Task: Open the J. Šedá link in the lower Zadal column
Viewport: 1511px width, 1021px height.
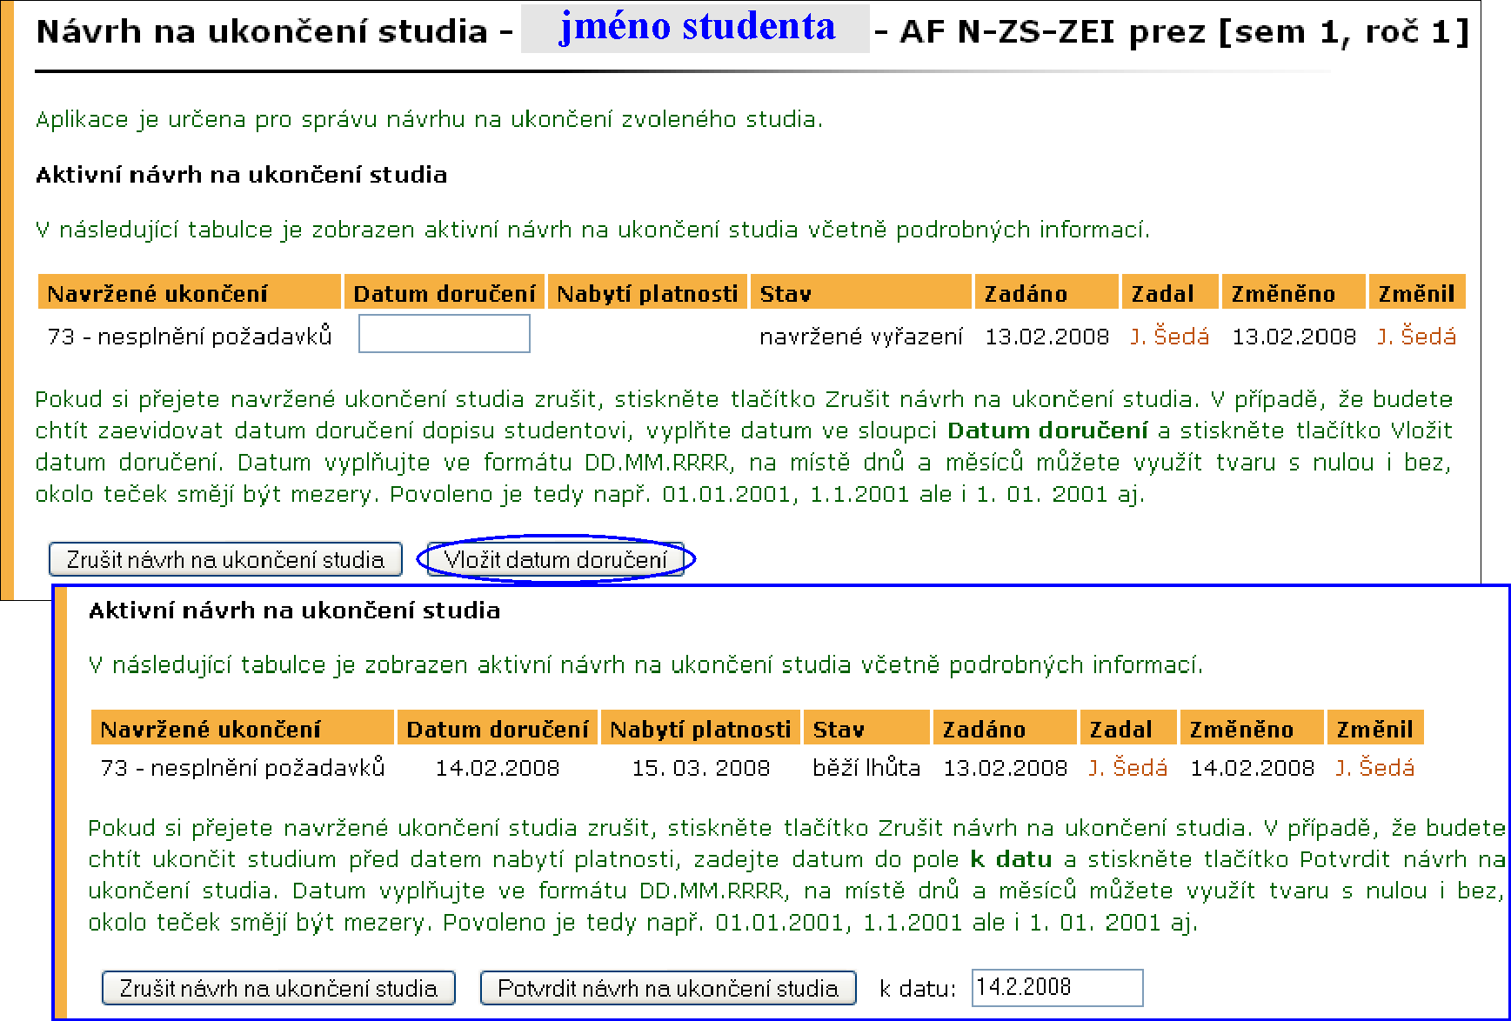Action: pyautogui.click(x=1127, y=768)
